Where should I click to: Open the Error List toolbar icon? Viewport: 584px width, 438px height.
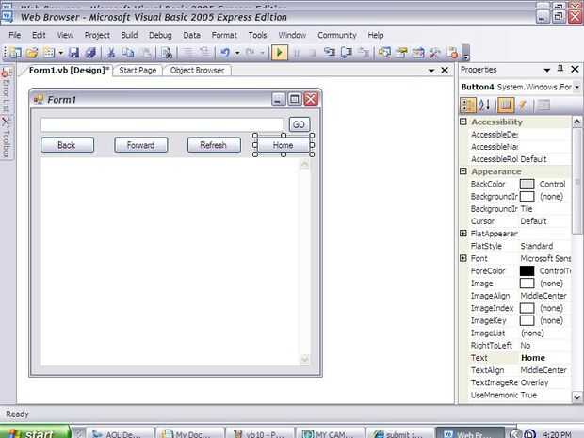[452, 53]
